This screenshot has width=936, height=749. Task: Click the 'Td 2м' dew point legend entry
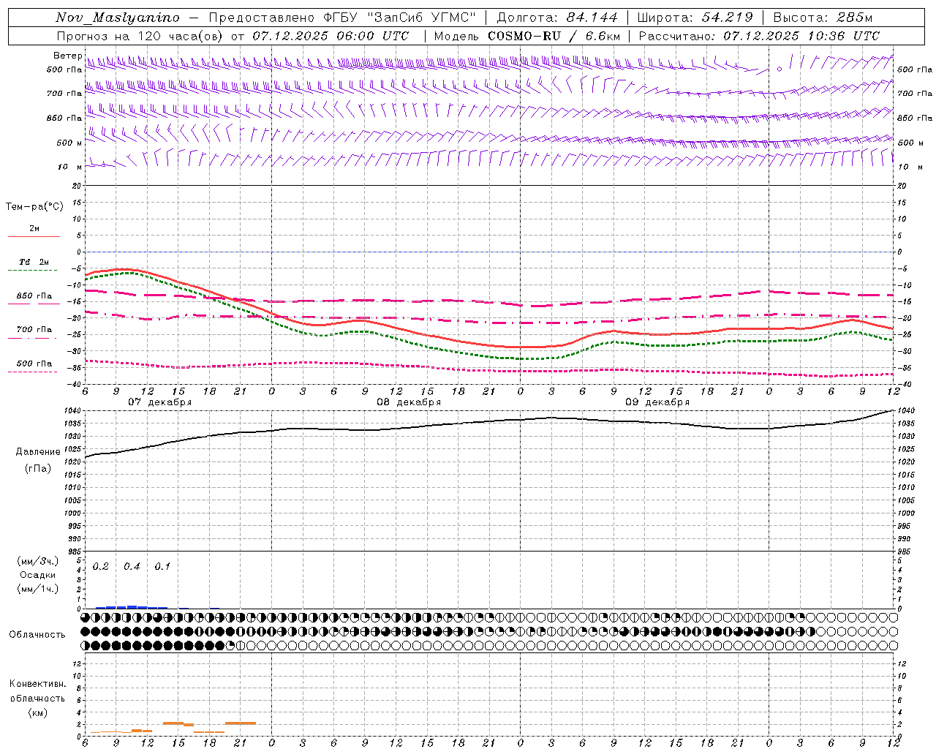[34, 262]
